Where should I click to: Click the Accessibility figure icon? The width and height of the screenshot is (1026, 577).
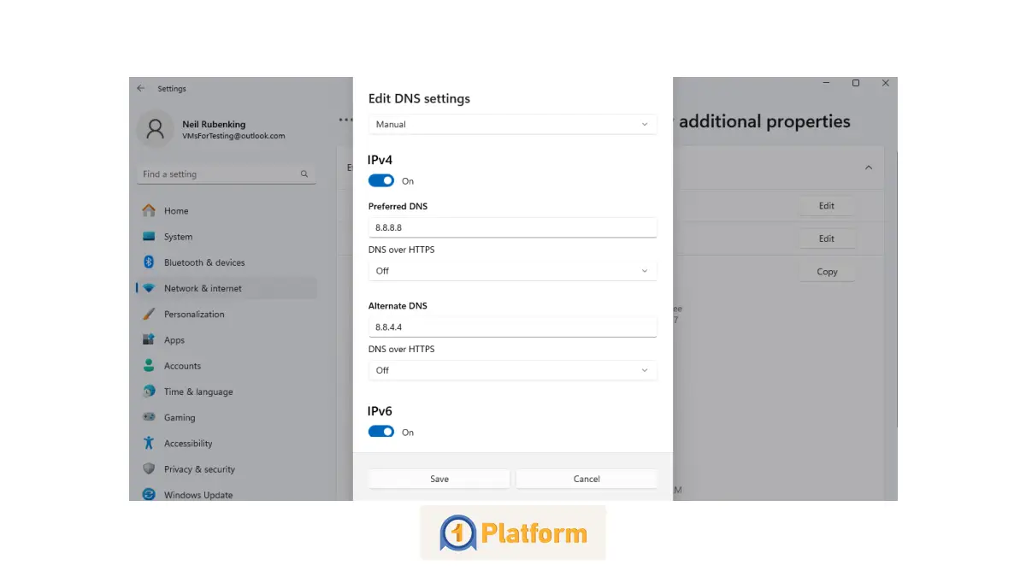point(149,443)
